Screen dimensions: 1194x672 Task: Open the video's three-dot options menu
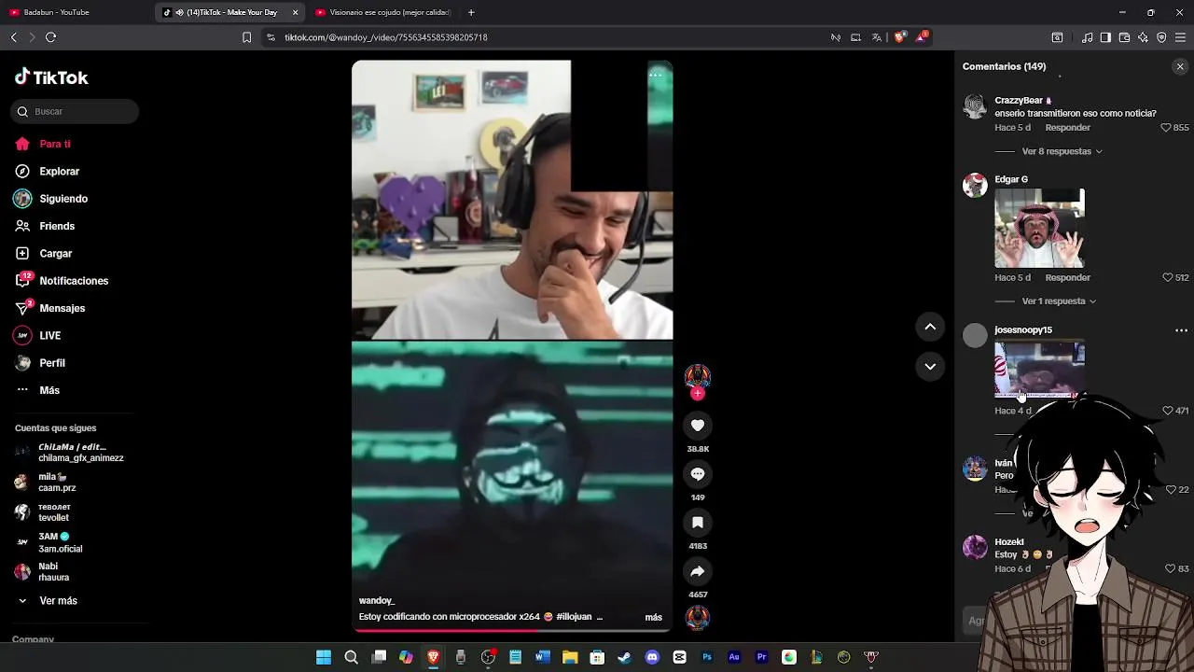click(656, 76)
